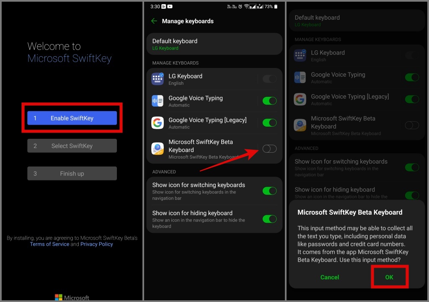
Task: Tap the Select SwiftKey step button
Action: [72, 146]
